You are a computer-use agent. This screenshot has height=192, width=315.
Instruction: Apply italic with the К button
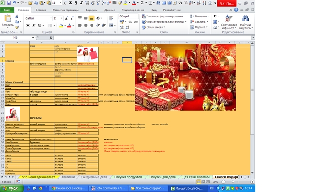point(34,26)
